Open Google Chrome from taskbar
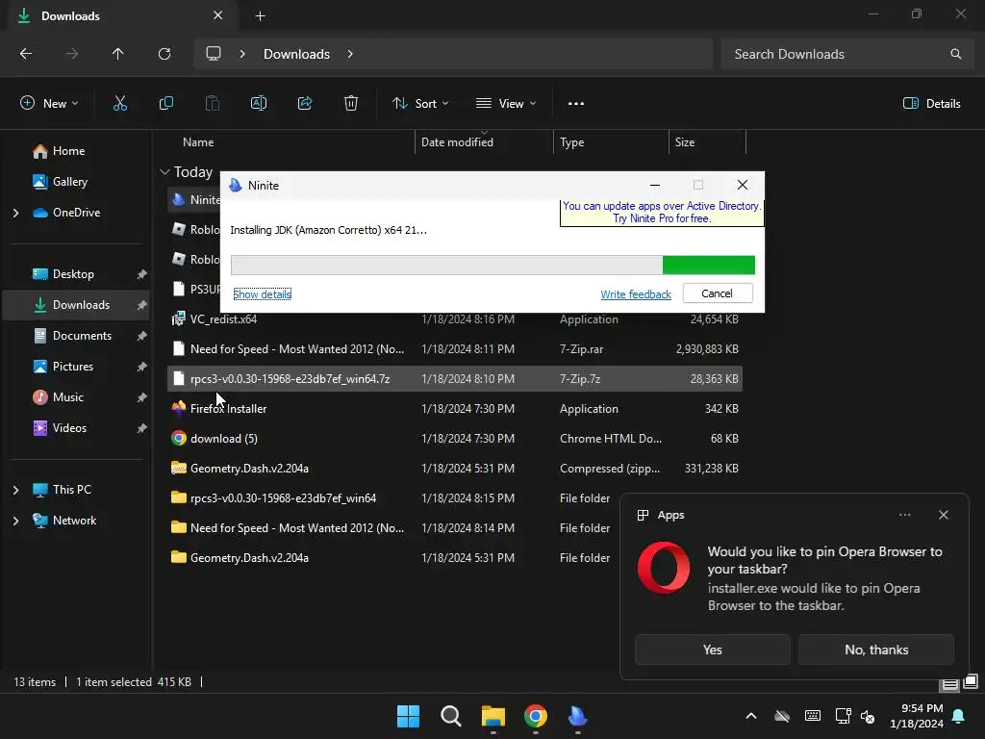The width and height of the screenshot is (985, 739). tap(535, 716)
